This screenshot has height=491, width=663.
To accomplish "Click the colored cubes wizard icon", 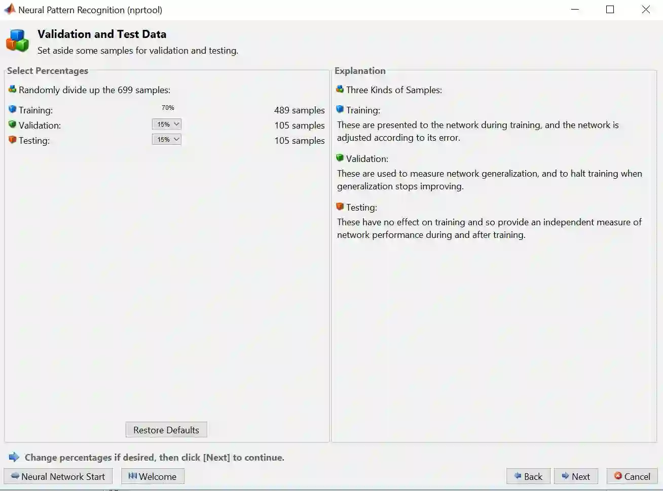I will pos(18,40).
